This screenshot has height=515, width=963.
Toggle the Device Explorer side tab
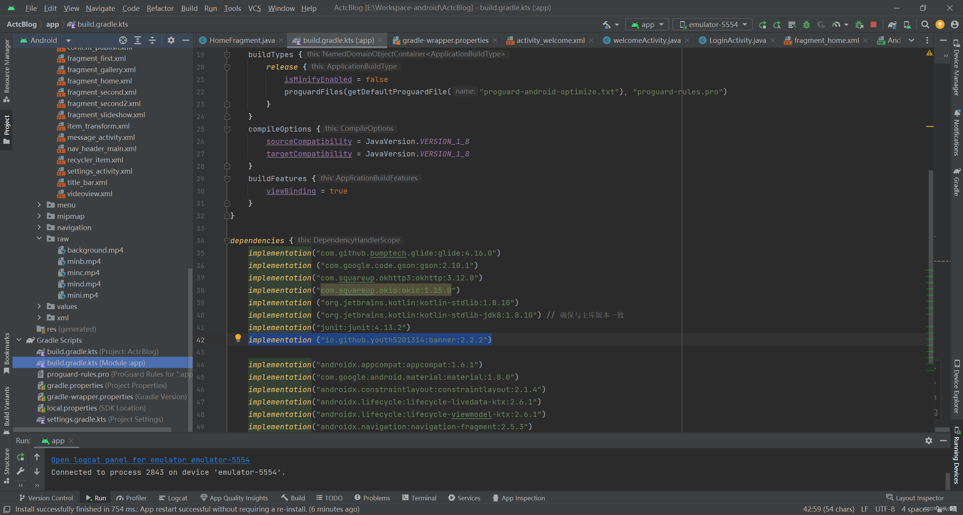(x=957, y=387)
